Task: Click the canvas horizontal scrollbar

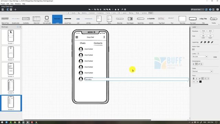Action: 87,120
